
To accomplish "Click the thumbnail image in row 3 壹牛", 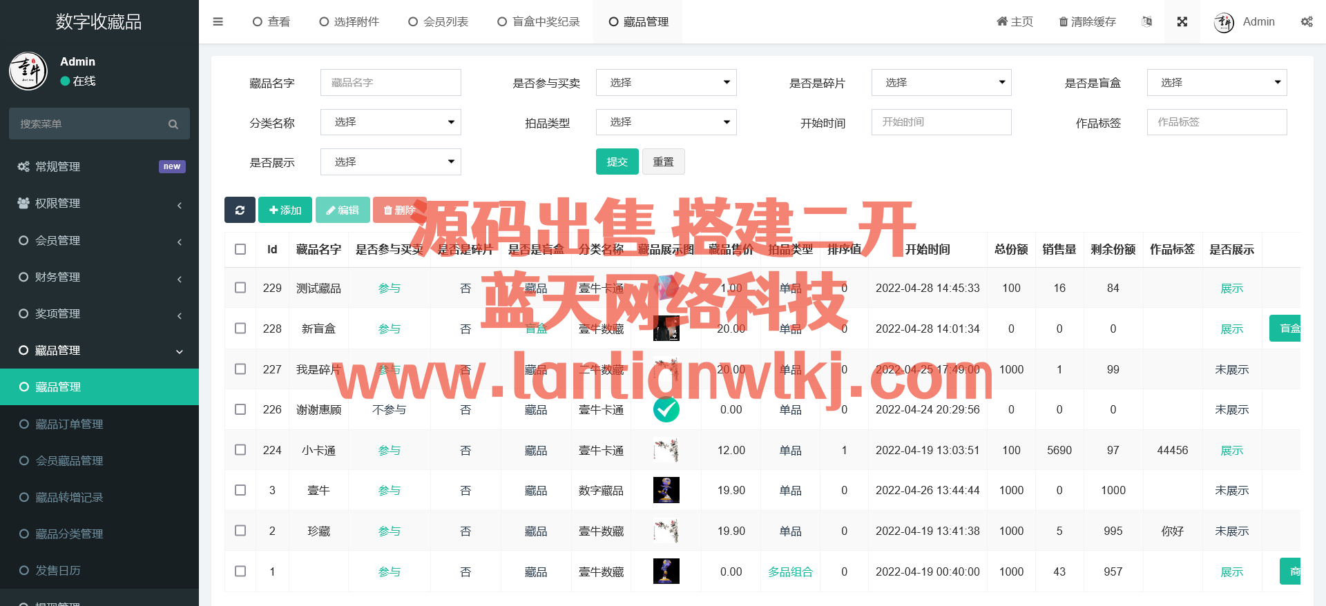I will (x=666, y=490).
